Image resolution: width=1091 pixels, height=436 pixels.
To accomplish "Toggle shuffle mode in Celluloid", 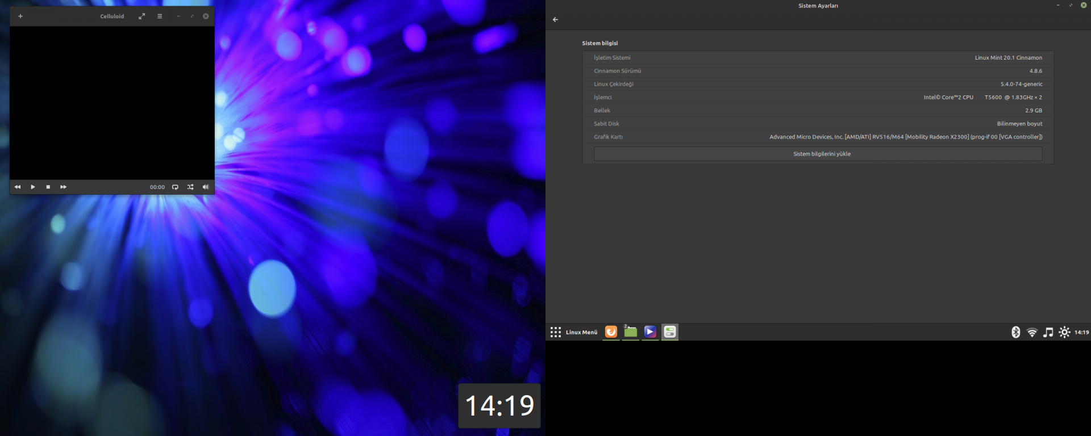I will pos(190,187).
